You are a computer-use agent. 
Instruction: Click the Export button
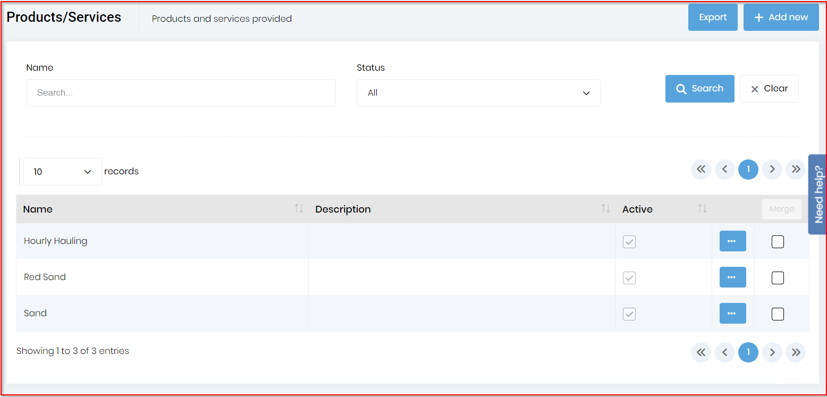tap(712, 18)
